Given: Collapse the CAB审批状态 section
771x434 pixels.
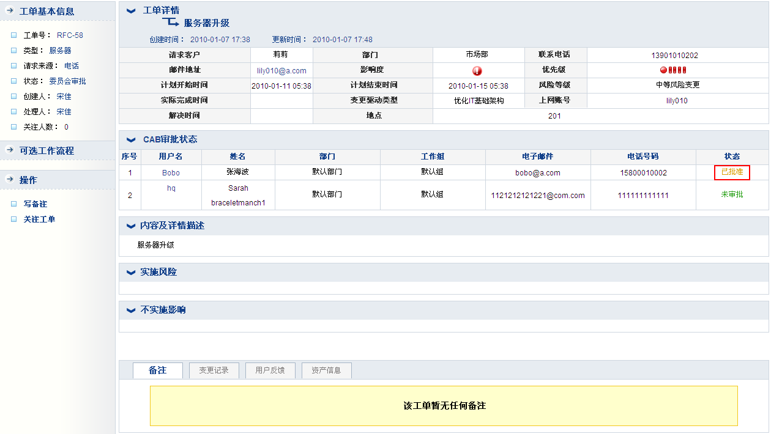Looking at the screenshot, I should click(130, 140).
